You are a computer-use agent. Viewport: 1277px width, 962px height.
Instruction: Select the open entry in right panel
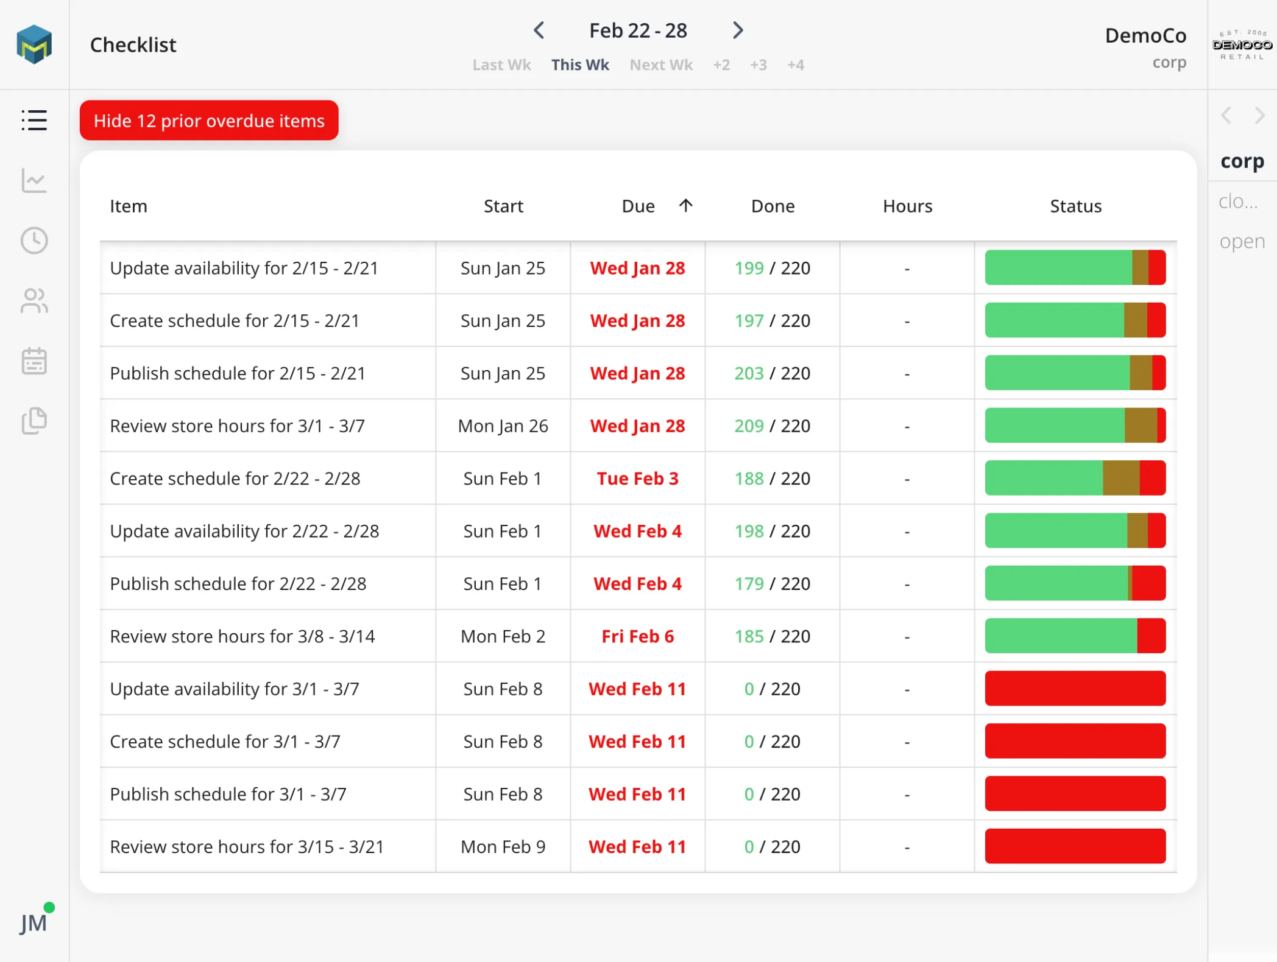click(1242, 242)
